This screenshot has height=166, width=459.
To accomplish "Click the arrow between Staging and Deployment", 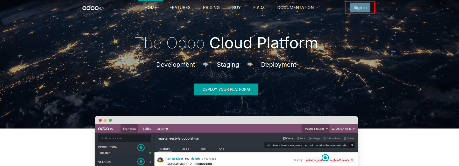I will (x=250, y=64).
